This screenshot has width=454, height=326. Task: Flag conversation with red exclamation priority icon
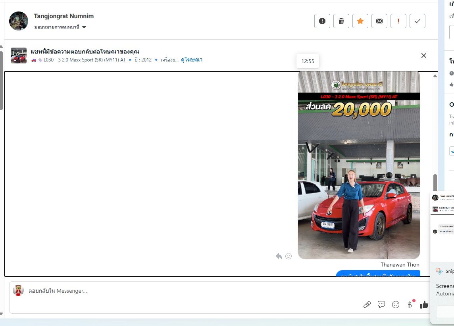(x=398, y=21)
